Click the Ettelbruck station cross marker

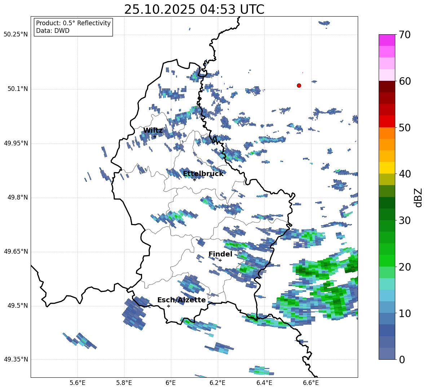194,180
